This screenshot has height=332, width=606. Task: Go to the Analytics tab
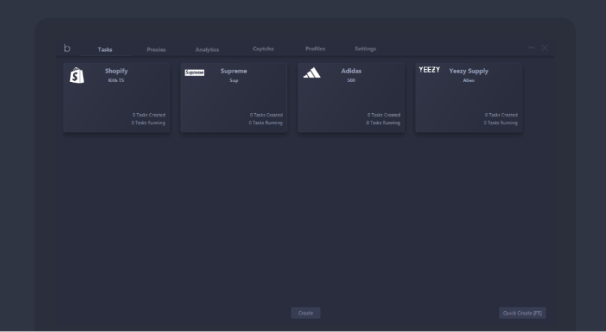[x=207, y=50]
